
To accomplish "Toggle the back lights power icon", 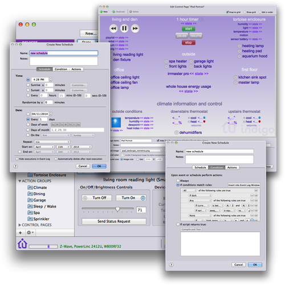I will [191, 67].
